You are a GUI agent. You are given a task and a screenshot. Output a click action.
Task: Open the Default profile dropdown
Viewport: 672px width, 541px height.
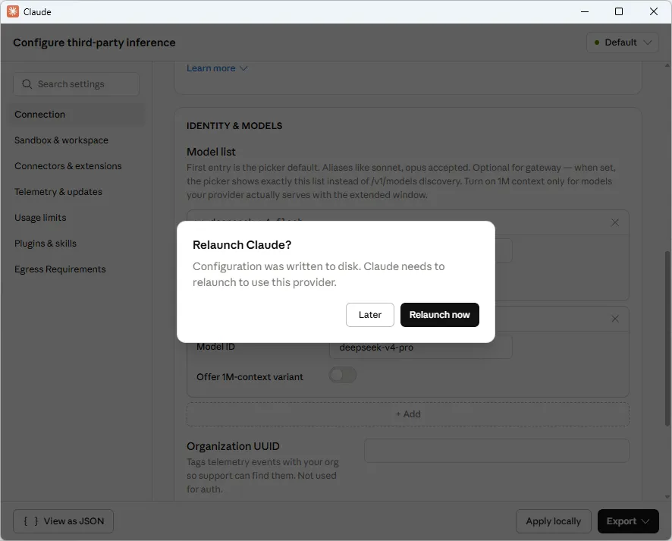coord(622,42)
